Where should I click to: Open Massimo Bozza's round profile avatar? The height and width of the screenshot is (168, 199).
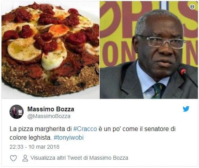pos(17,112)
